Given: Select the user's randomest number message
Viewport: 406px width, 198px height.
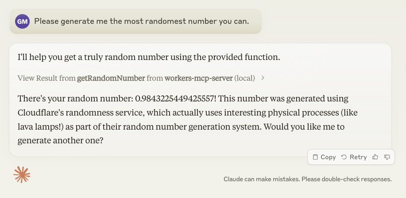Looking at the screenshot, I should click(x=141, y=21).
